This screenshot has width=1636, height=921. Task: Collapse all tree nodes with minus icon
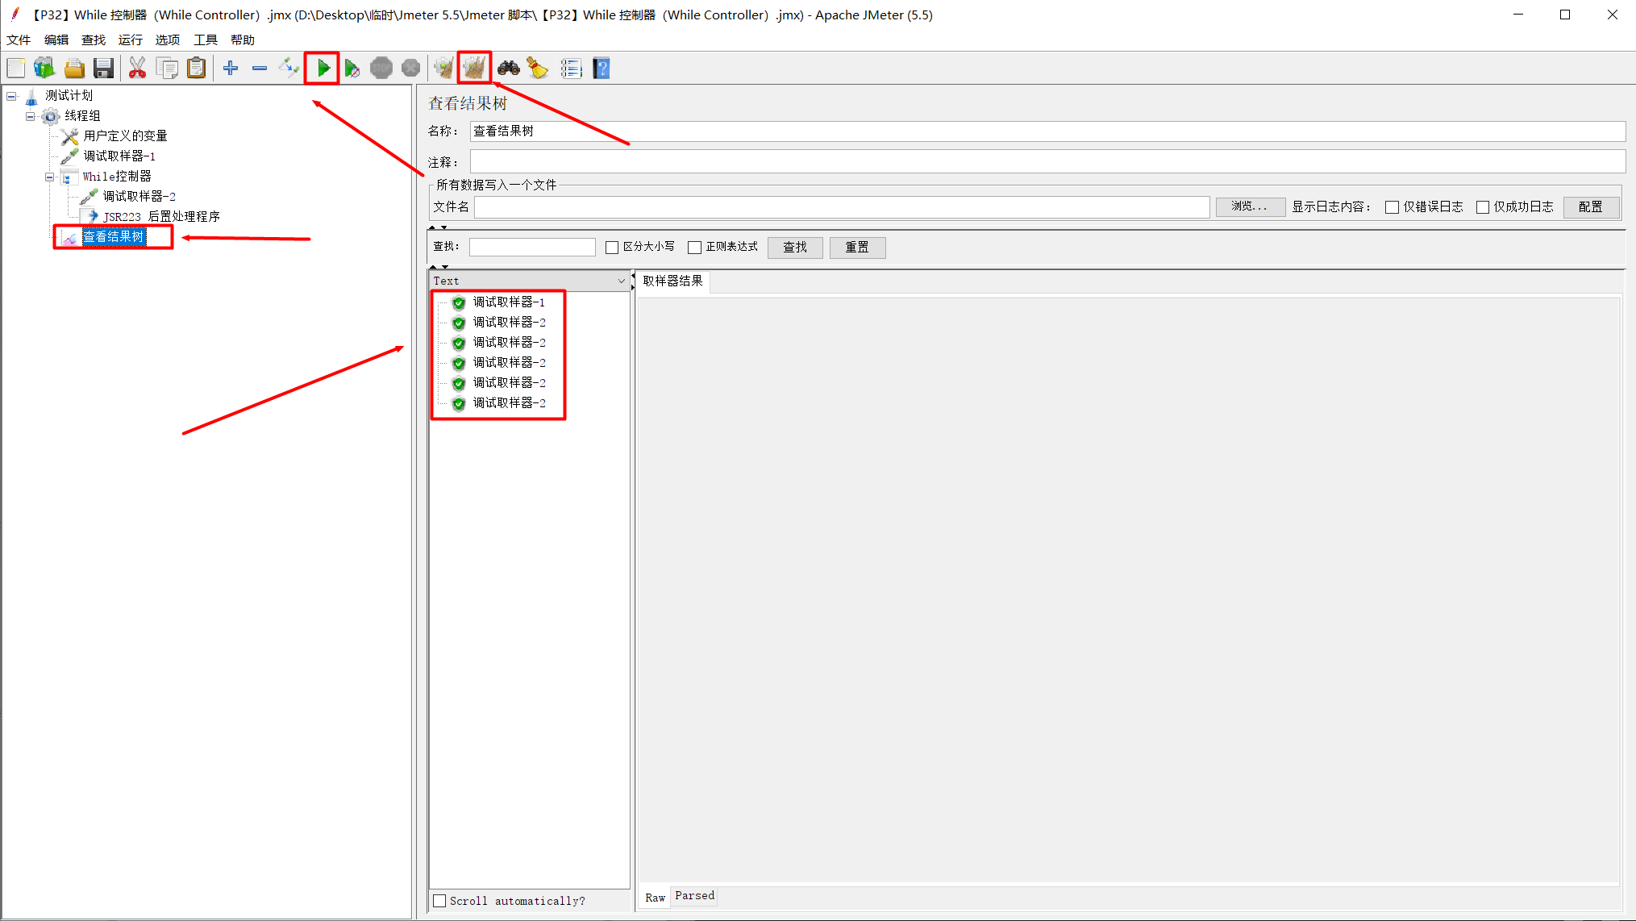259,68
